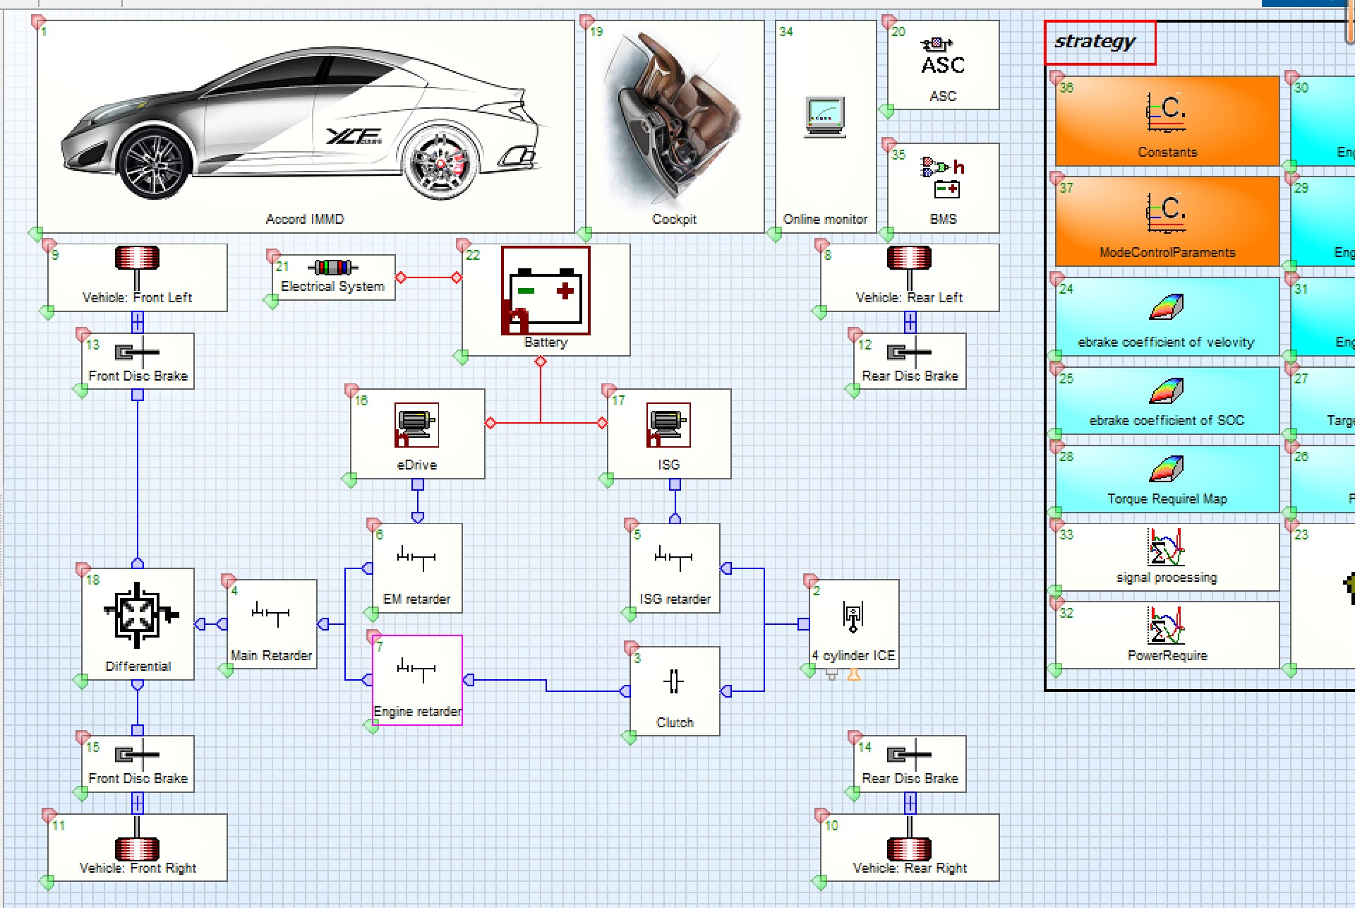Click the BMS component icon

[x=942, y=178]
